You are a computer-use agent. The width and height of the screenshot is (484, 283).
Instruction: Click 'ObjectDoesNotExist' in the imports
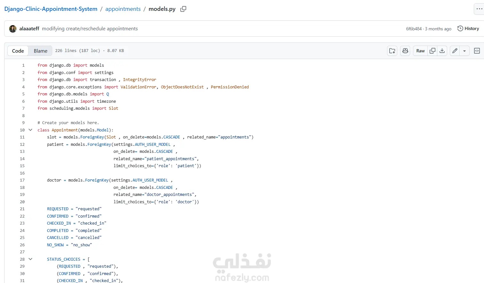[182, 87]
